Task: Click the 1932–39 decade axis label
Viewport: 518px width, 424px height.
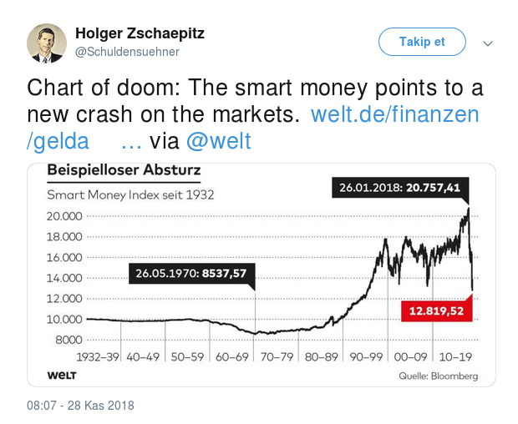Action: [98, 357]
